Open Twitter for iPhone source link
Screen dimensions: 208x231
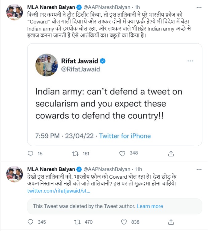(x=125, y=136)
